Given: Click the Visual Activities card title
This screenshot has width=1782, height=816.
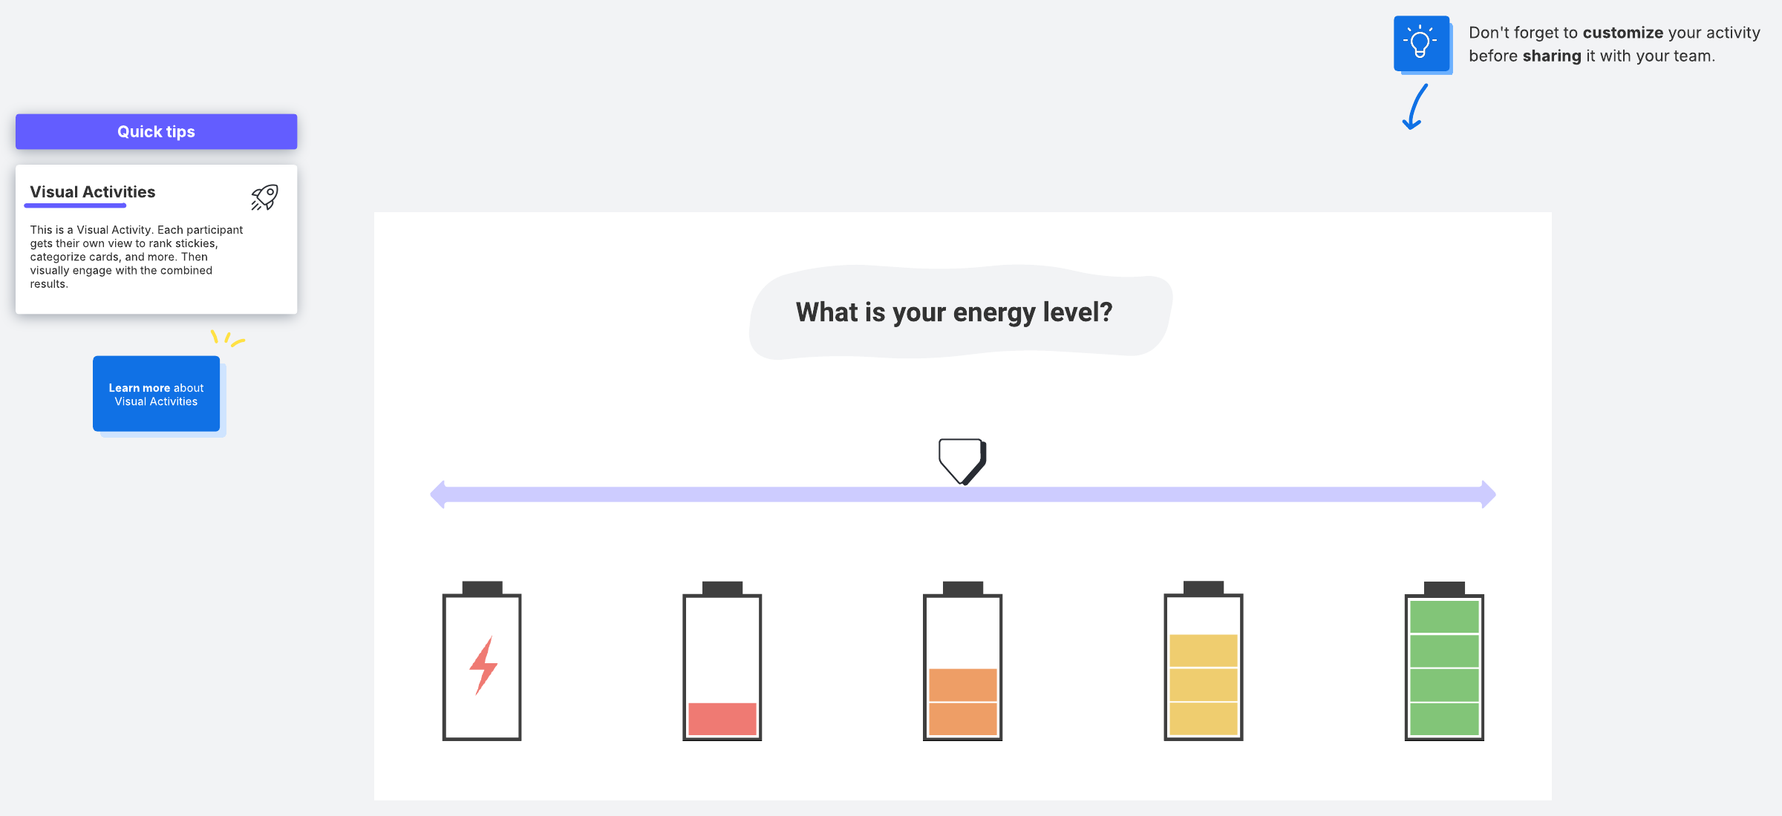Looking at the screenshot, I should [93, 191].
